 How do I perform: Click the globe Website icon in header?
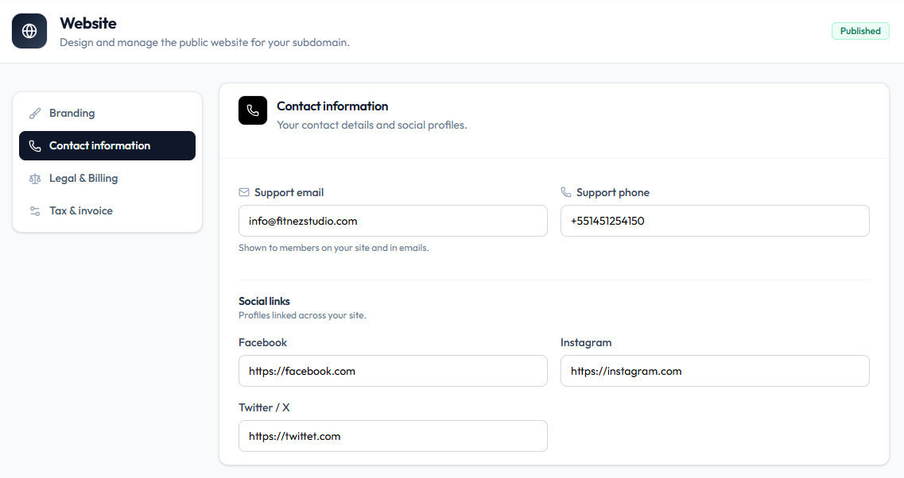coord(29,31)
